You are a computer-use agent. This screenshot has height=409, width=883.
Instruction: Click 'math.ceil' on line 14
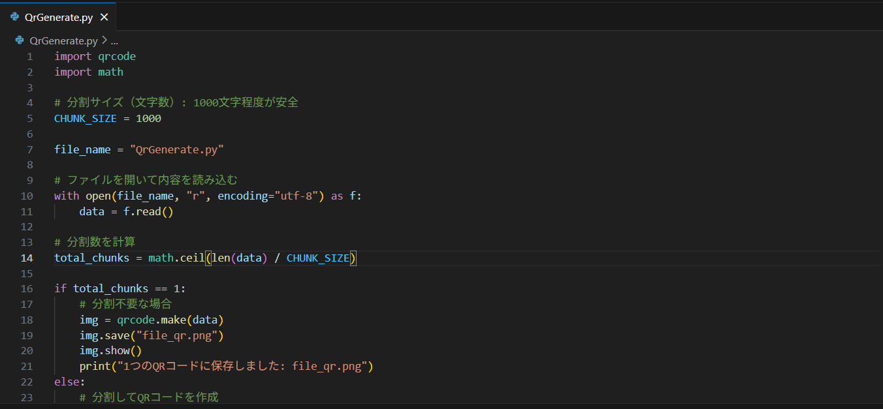pos(176,258)
